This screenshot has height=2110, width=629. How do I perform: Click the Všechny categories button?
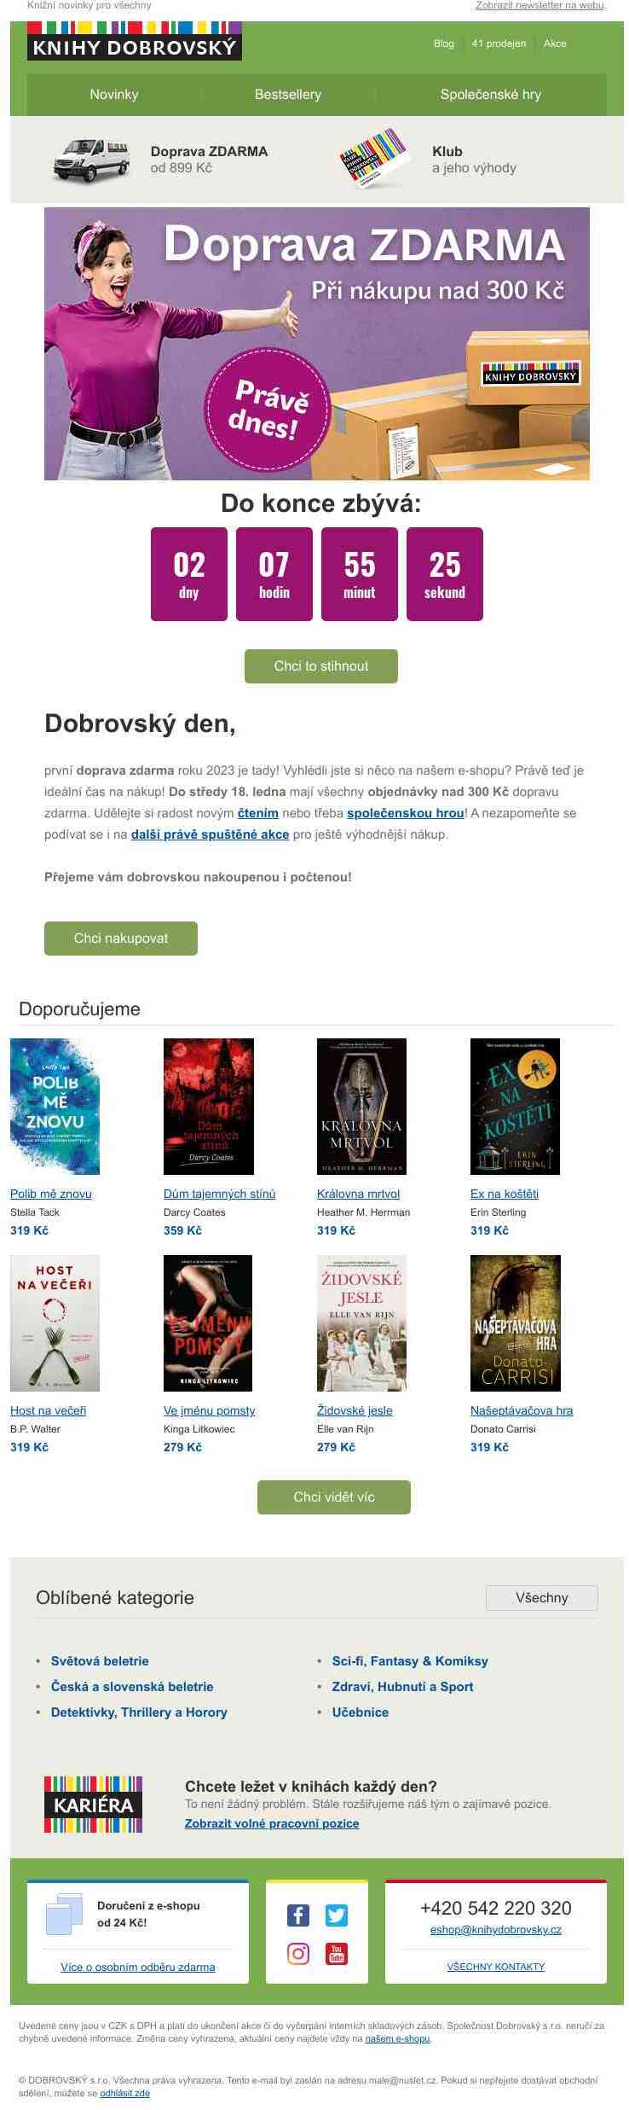pos(542,1598)
